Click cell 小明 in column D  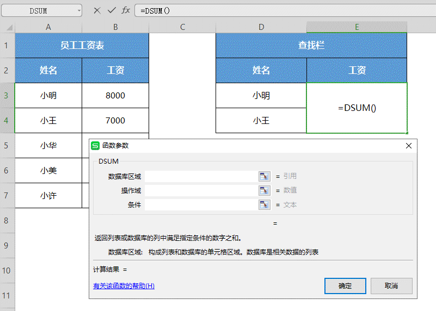coord(261,95)
